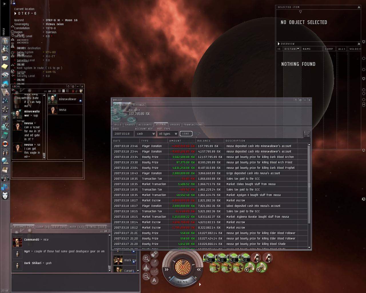Open the Jukebox headphones icon
This screenshot has height=293, width=366.
pos(5,178)
